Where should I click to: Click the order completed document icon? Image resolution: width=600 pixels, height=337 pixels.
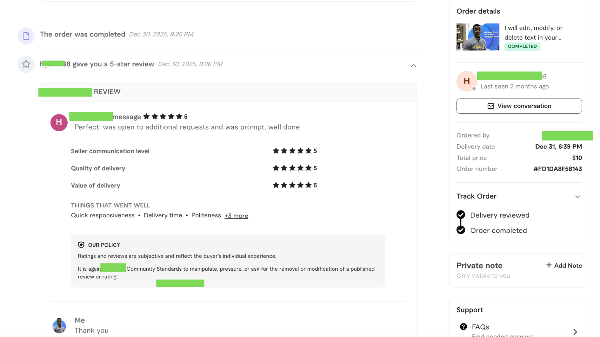[26, 36]
